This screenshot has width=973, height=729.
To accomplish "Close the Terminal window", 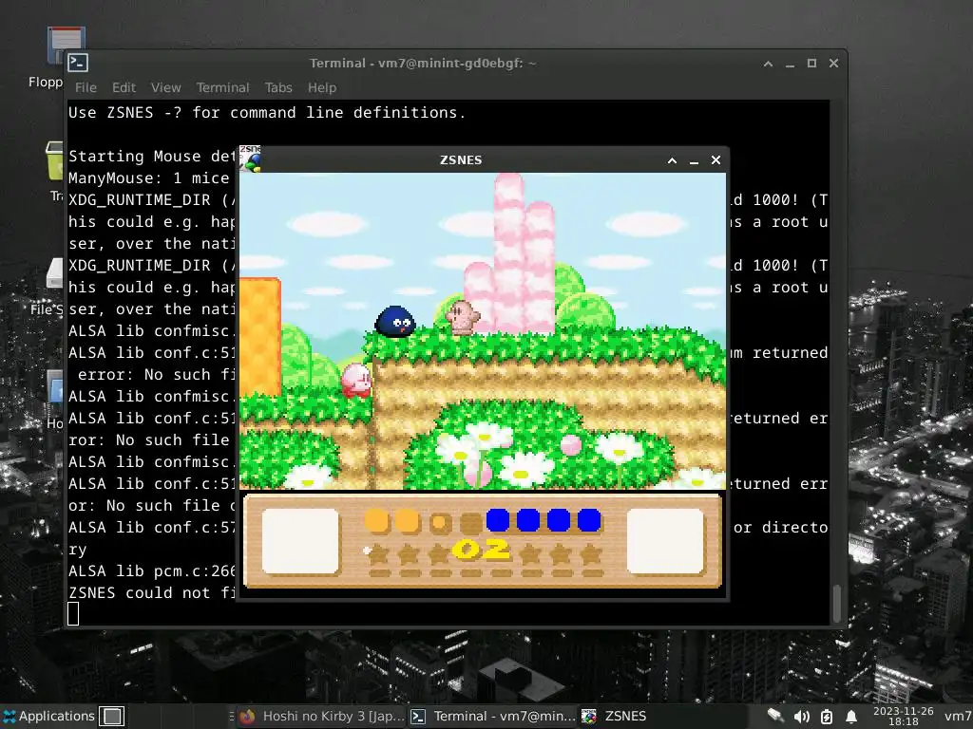I will tap(834, 64).
